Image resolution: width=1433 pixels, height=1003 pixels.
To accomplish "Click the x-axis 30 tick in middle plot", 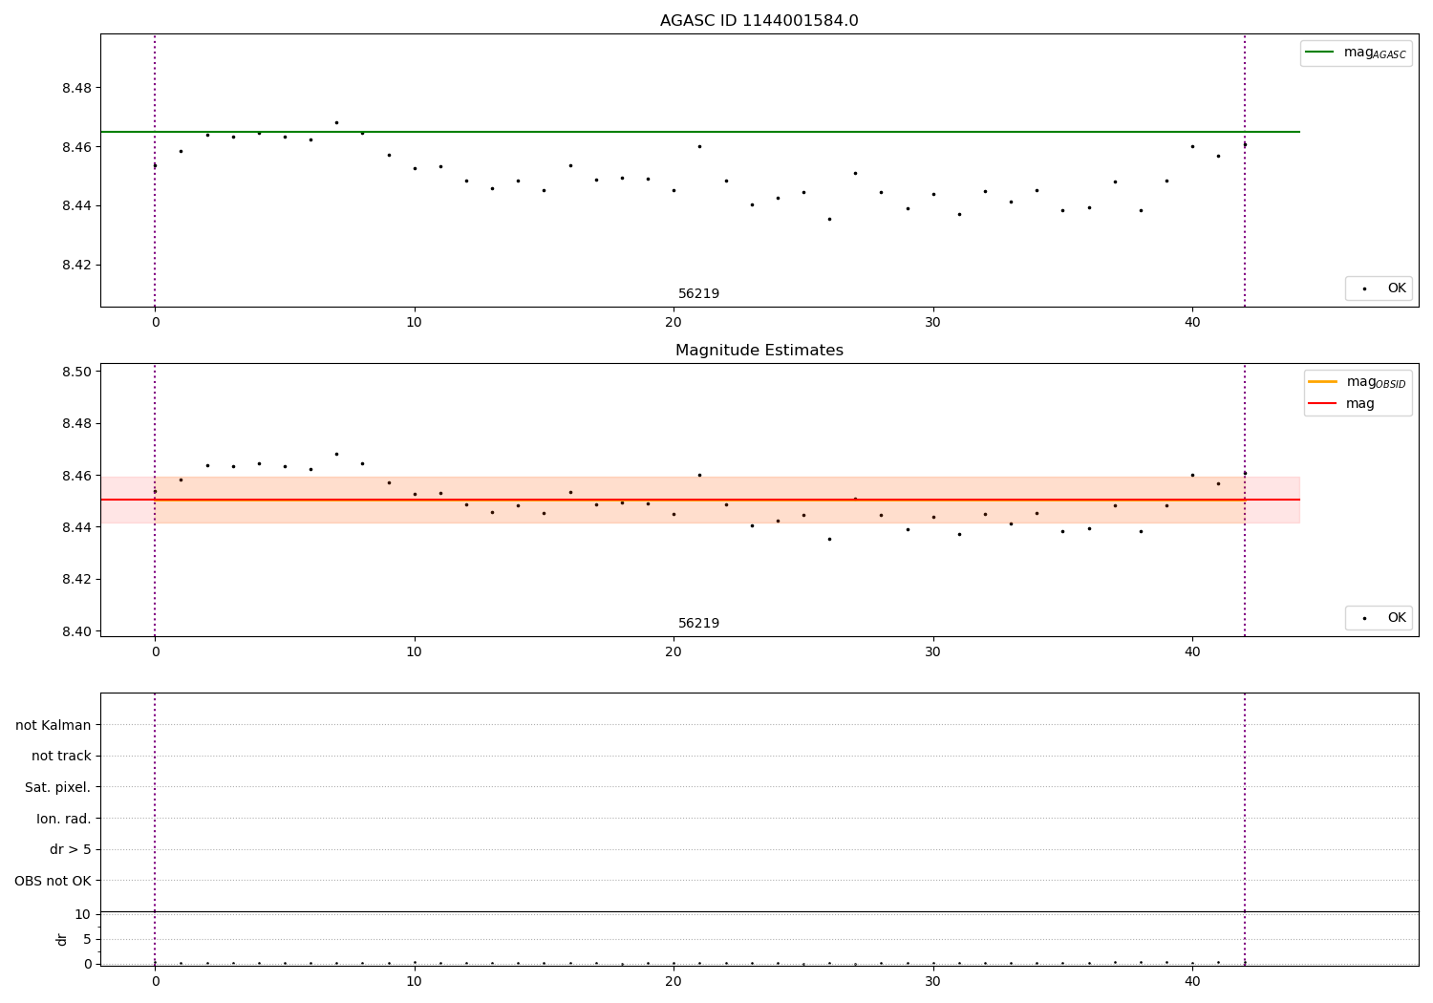I will point(933,651).
